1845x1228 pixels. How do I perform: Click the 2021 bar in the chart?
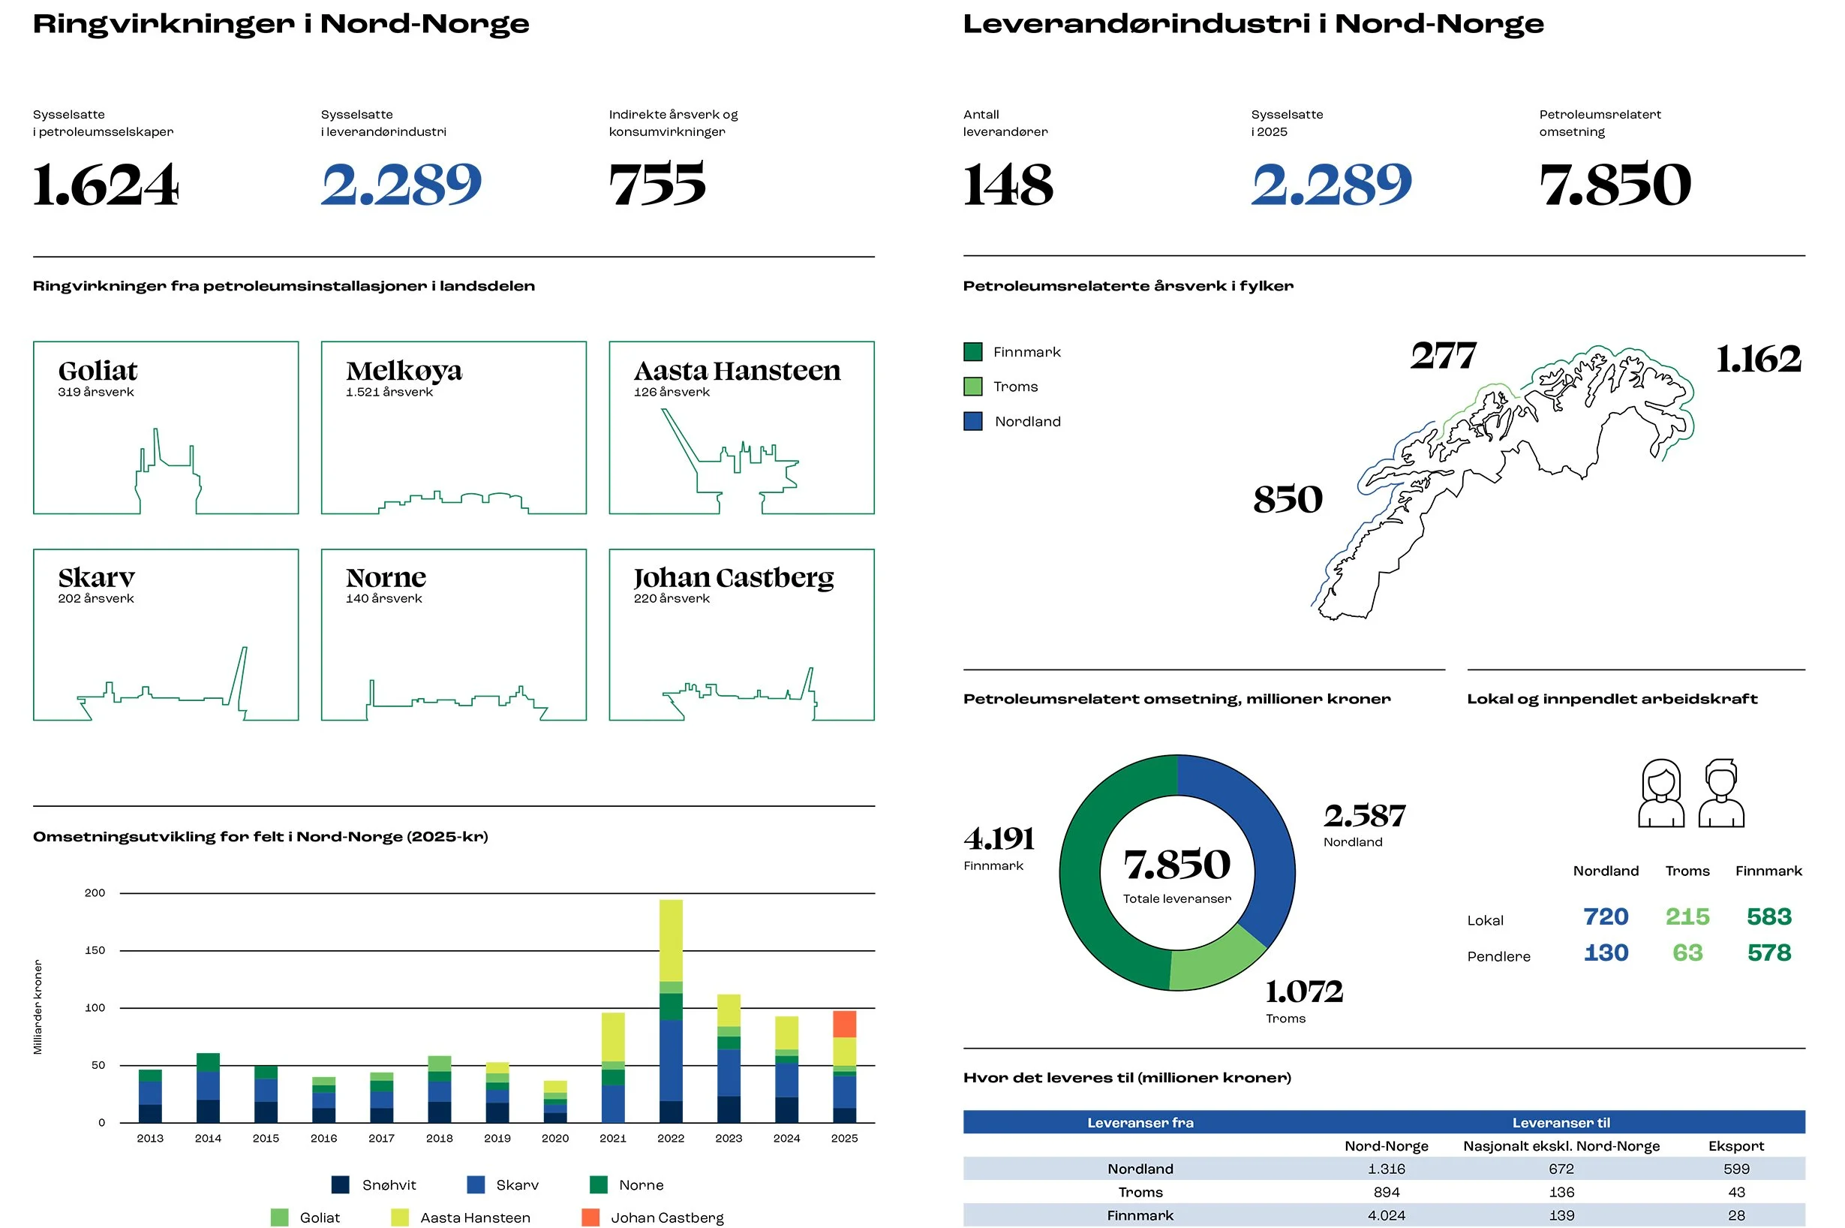point(612,1067)
